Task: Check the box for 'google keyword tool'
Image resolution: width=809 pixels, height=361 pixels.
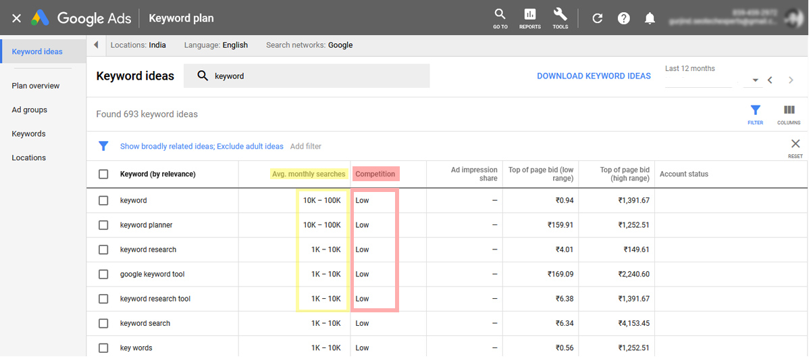Action: click(x=103, y=274)
